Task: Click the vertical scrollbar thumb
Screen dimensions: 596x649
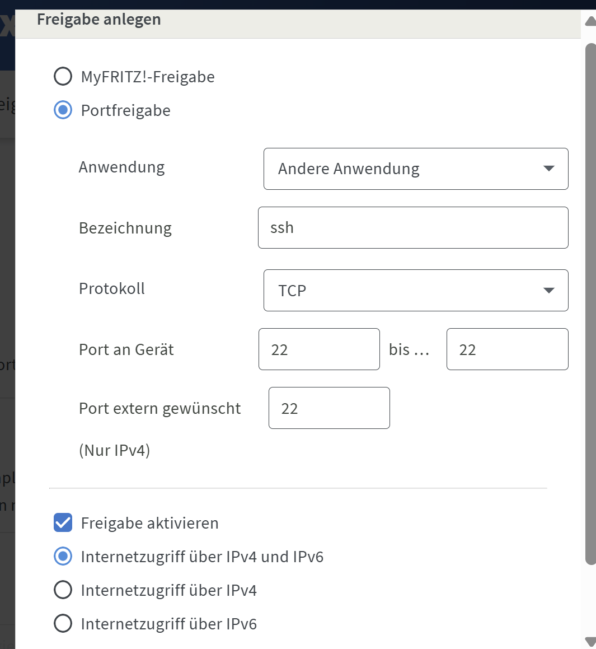Action: tap(590, 302)
